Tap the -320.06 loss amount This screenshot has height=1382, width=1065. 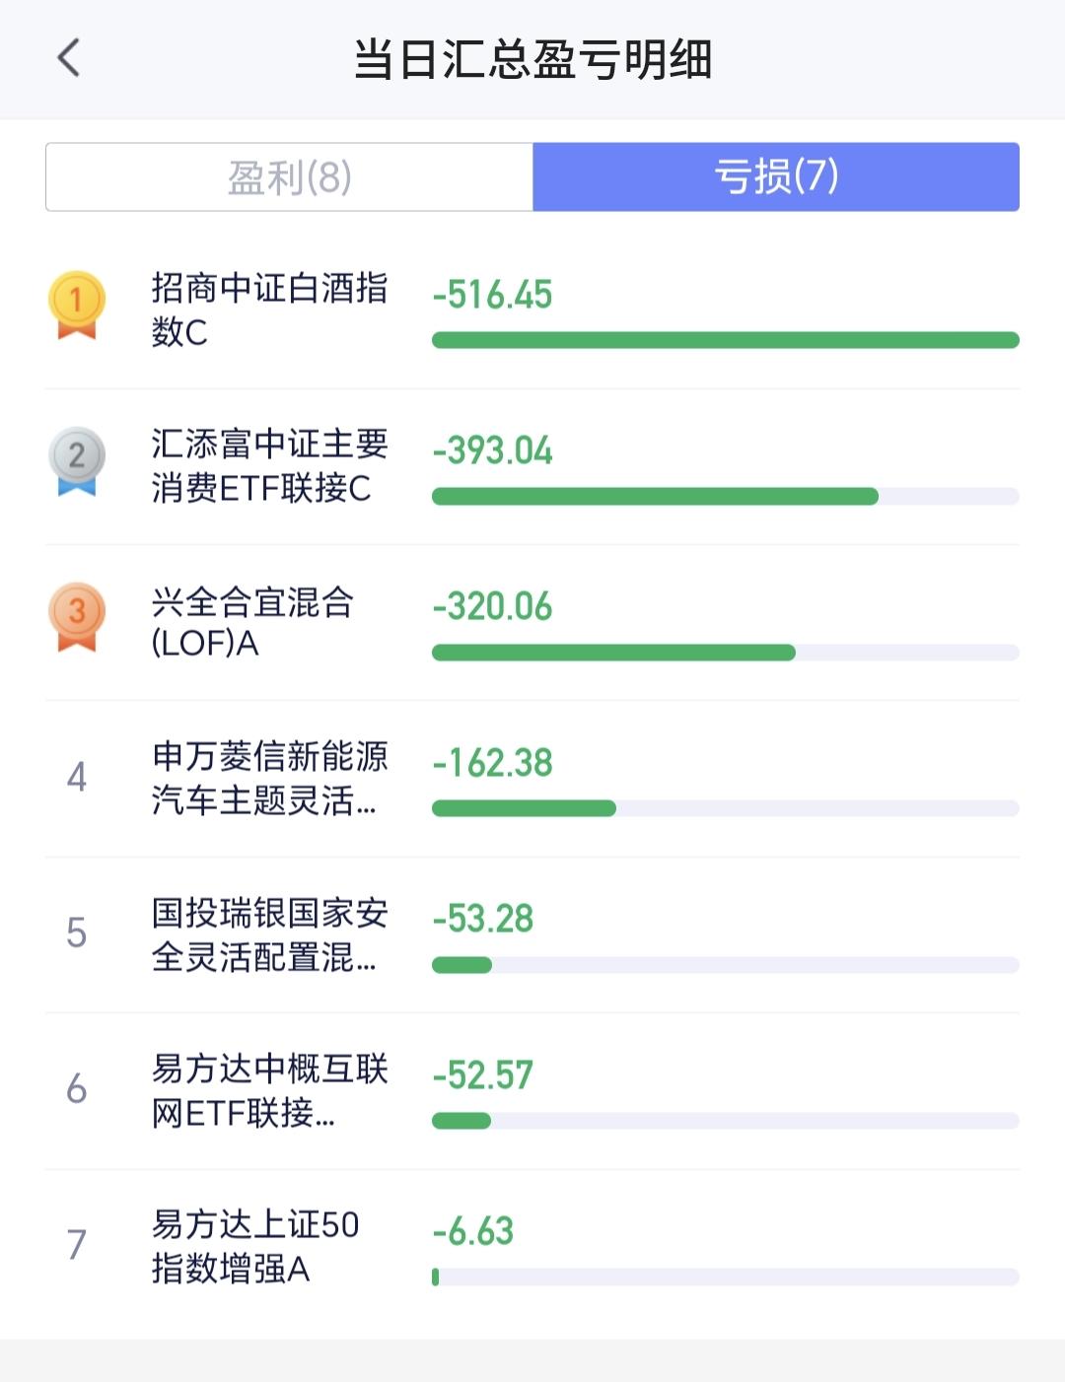click(492, 606)
